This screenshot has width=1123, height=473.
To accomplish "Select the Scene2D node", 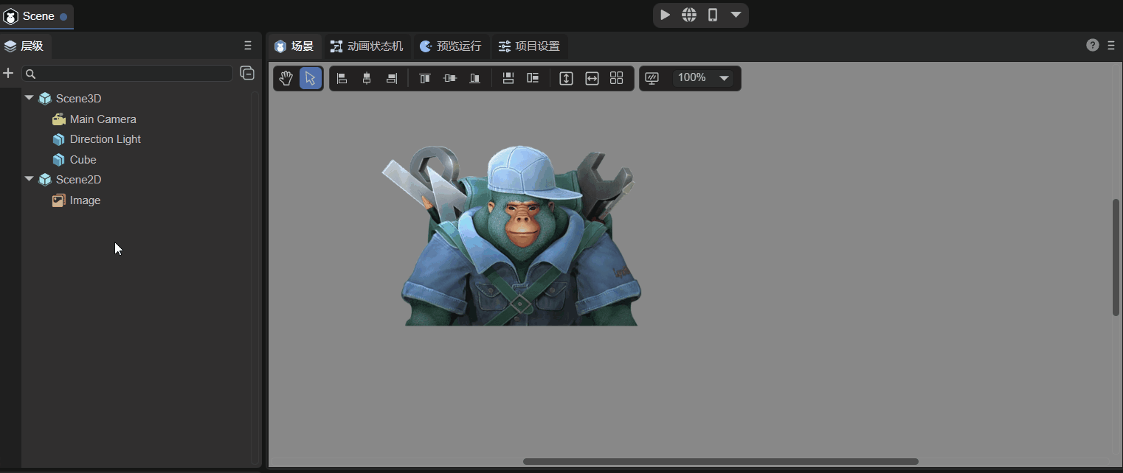I will tap(78, 180).
